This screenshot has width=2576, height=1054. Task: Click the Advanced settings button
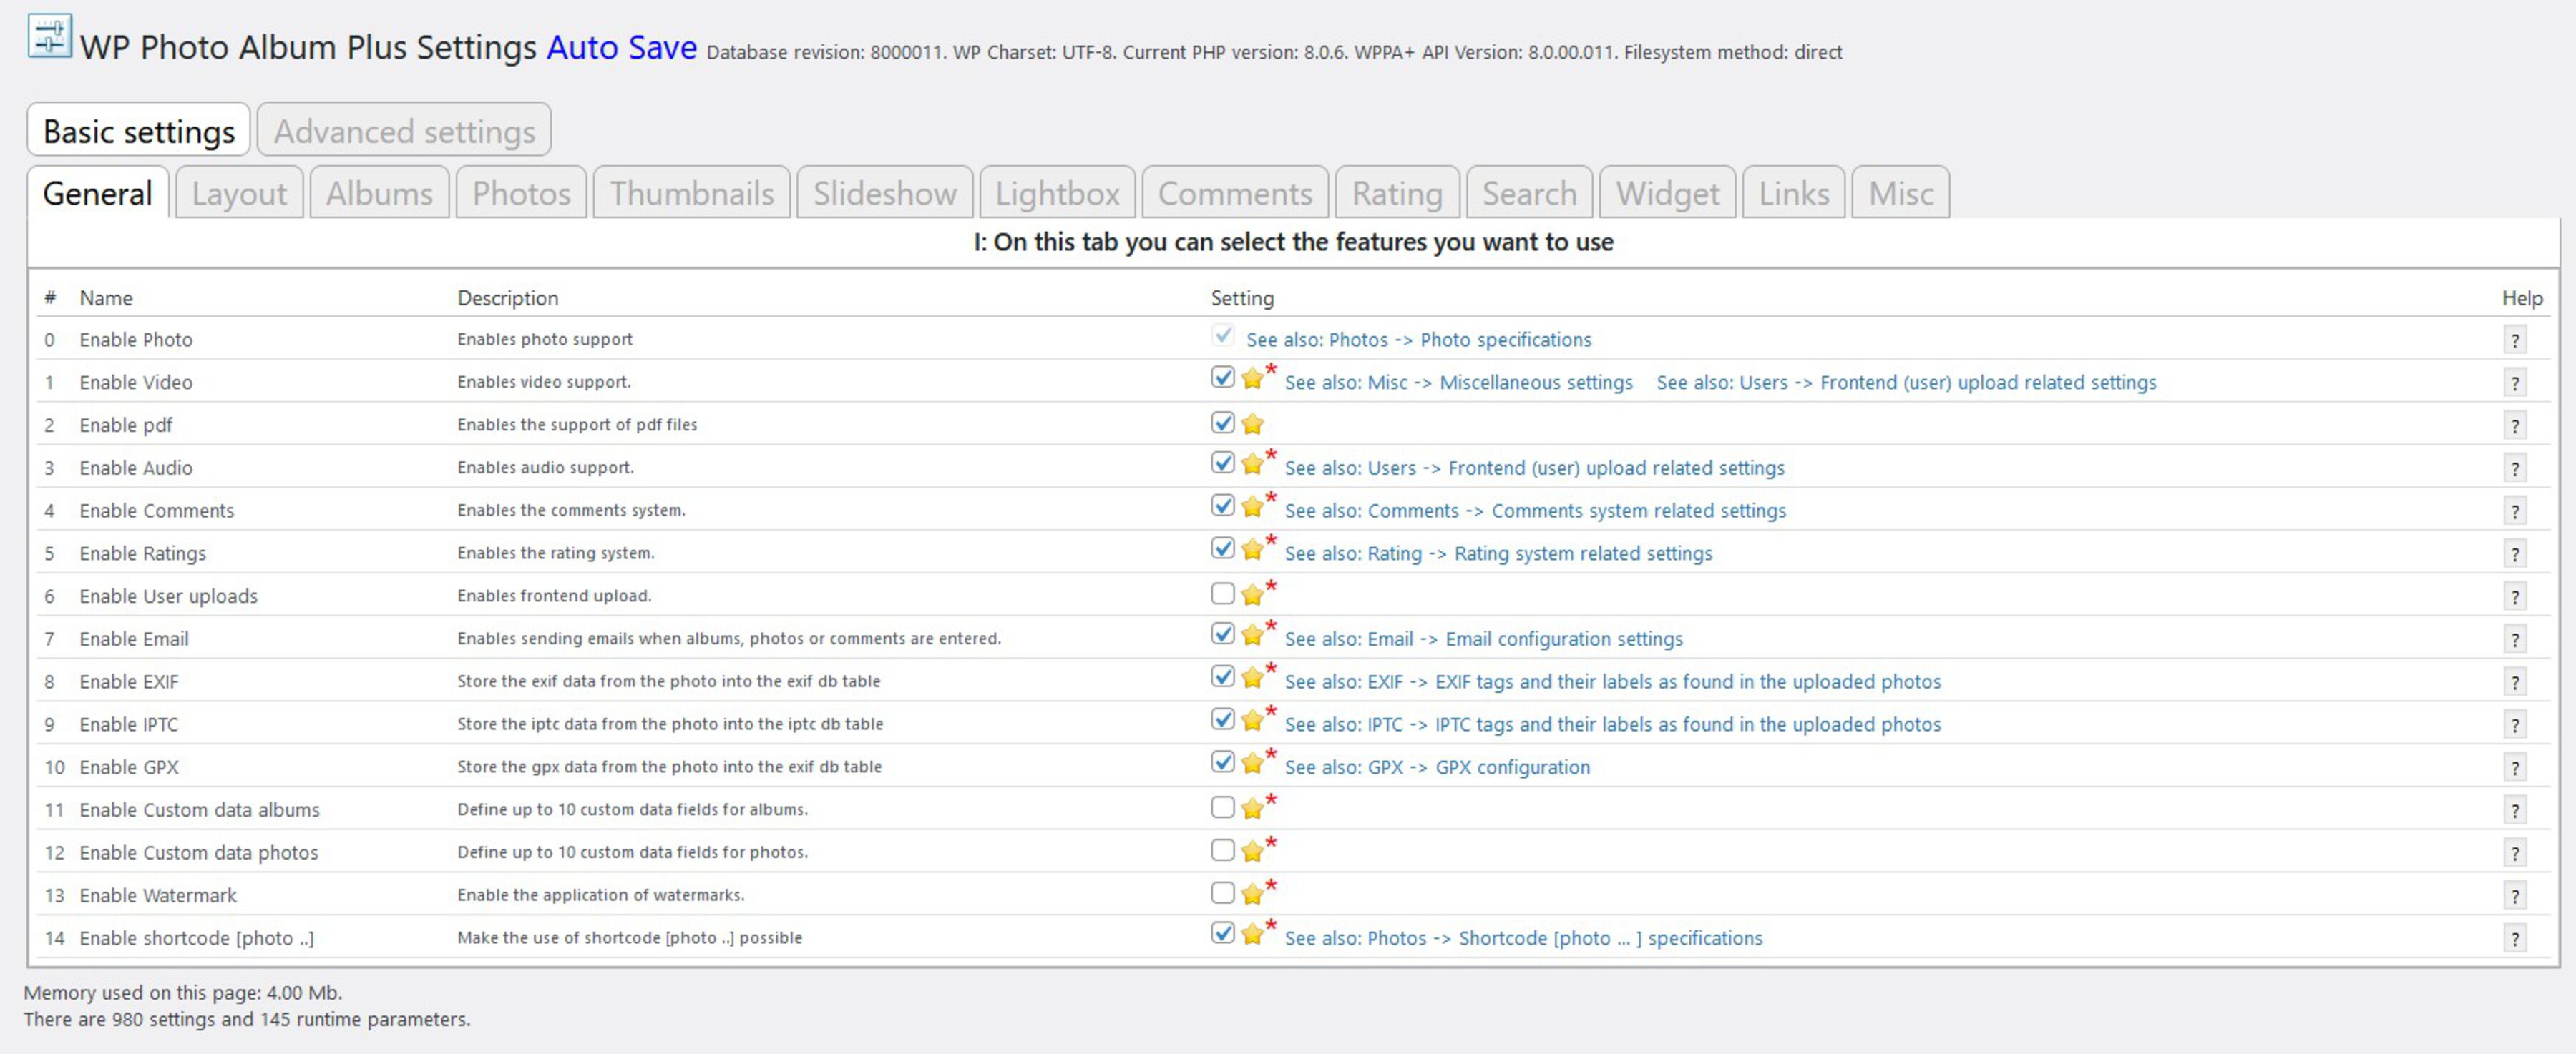[403, 130]
